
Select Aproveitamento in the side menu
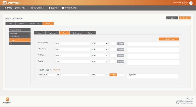[x=20, y=37]
